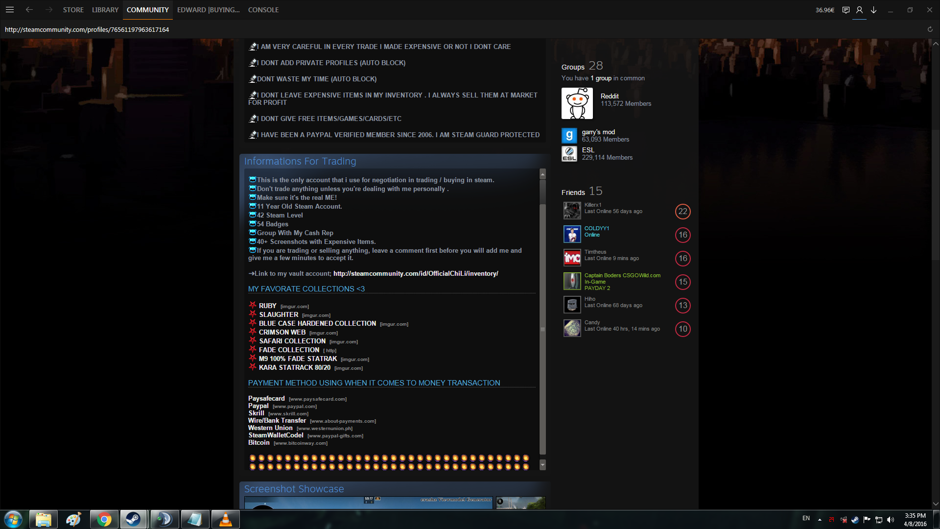The width and height of the screenshot is (940, 529).
Task: Open the hamburger menu icon
Action: [x=10, y=10]
